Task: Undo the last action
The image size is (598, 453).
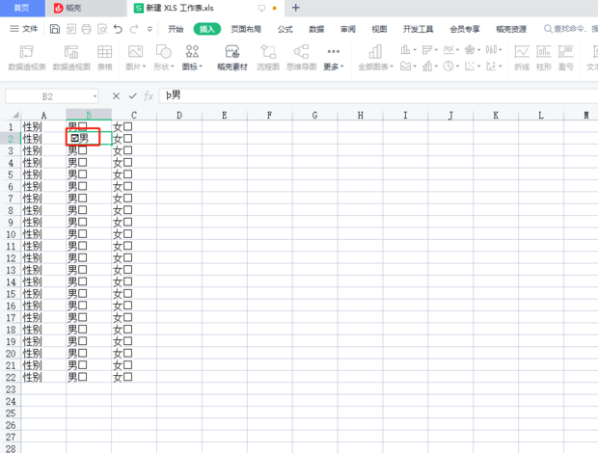Action: (118, 29)
